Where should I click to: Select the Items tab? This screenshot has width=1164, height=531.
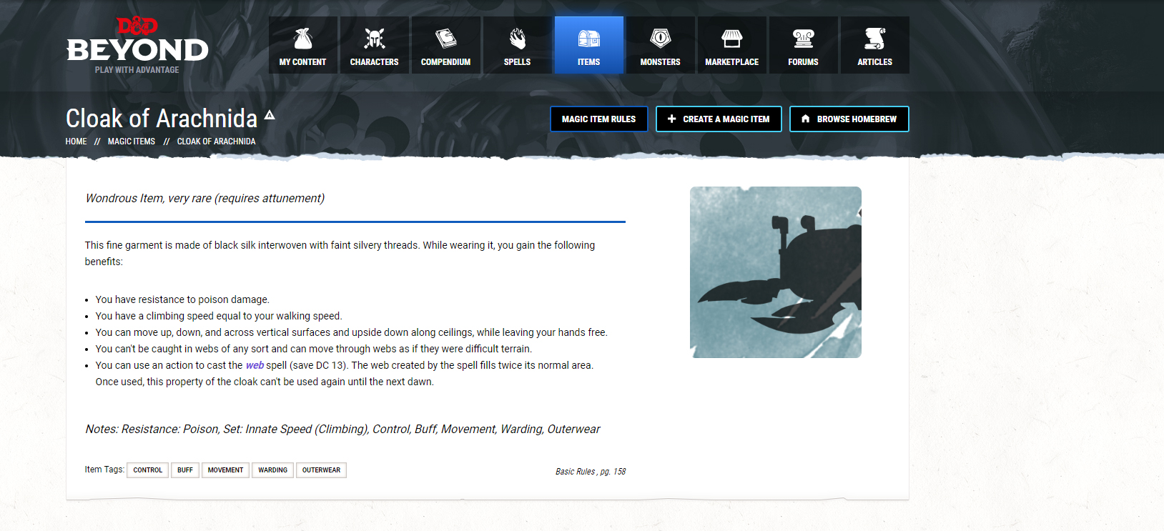point(588,45)
